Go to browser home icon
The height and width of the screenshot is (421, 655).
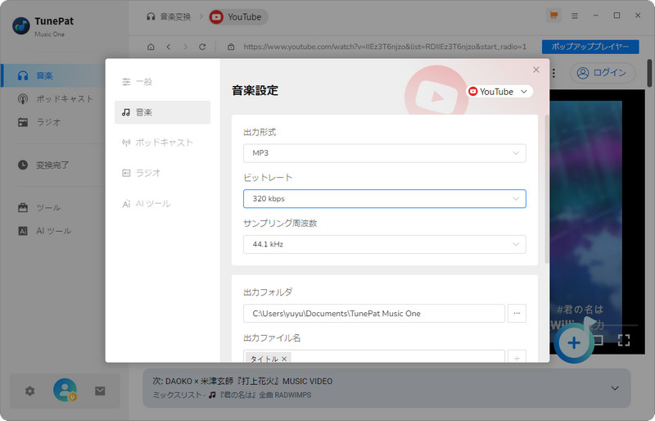coord(151,47)
